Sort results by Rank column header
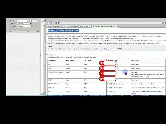 38,32
